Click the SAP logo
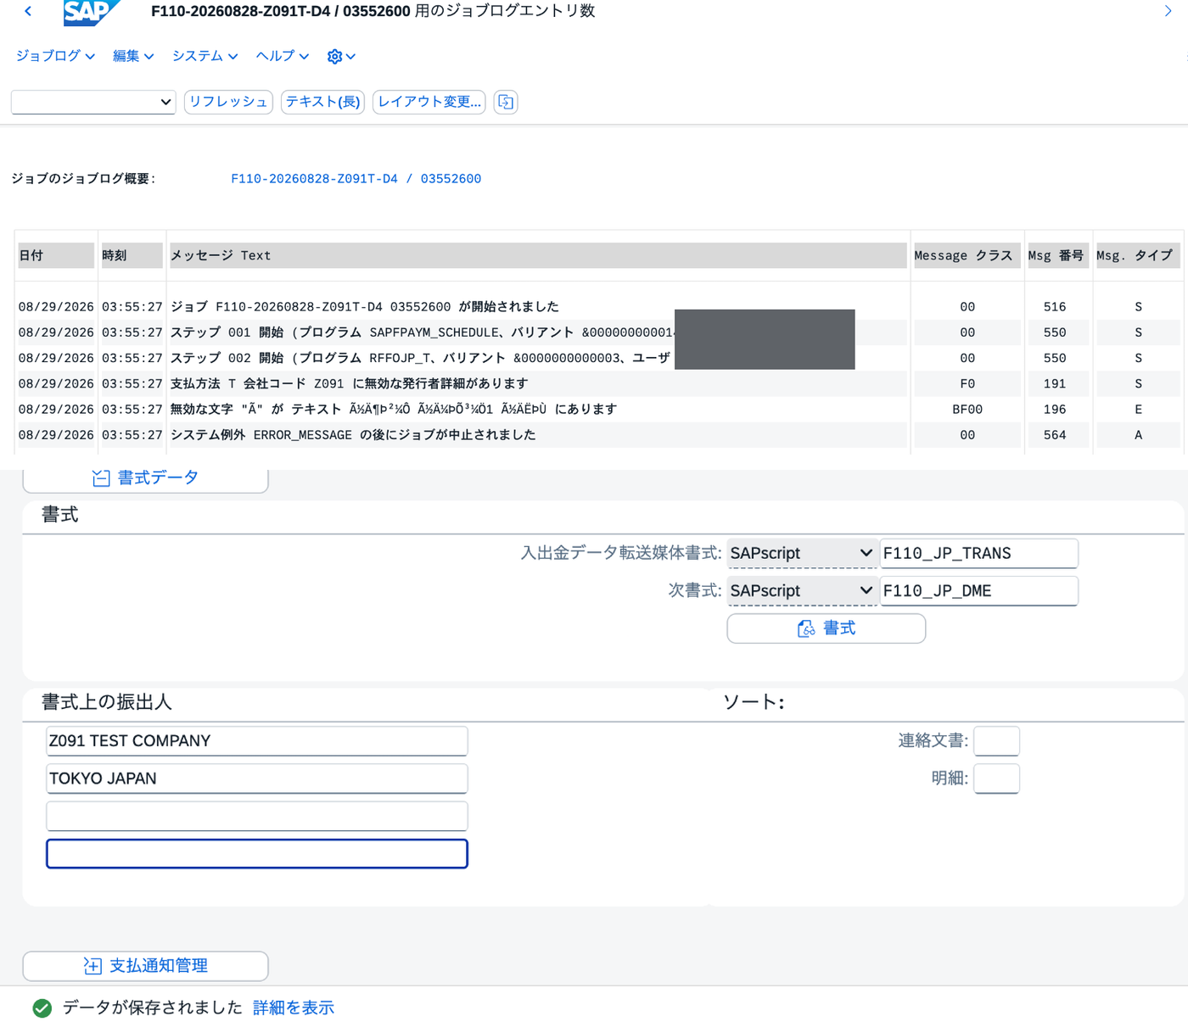Screen dimensions: 1188x1027 click(x=91, y=12)
